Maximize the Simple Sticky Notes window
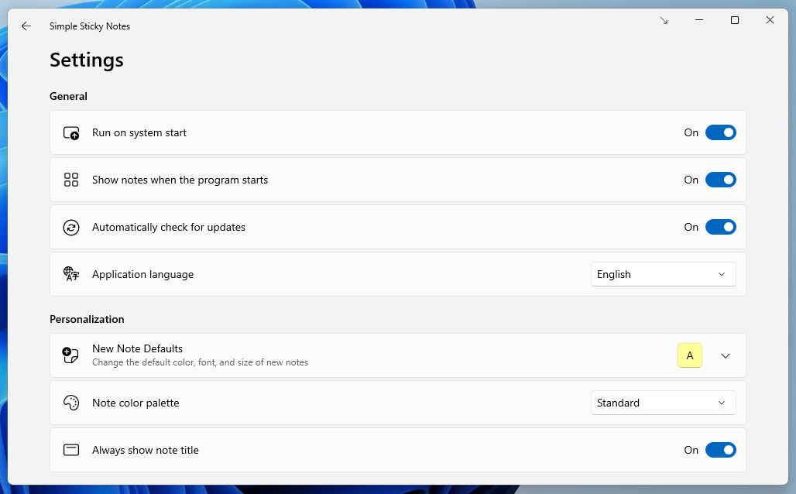 point(735,21)
